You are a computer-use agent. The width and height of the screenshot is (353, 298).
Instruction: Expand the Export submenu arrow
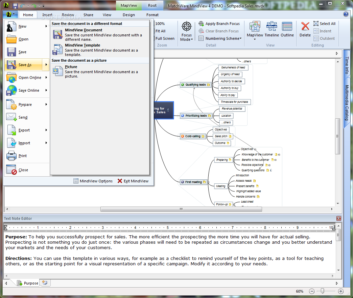point(46,130)
